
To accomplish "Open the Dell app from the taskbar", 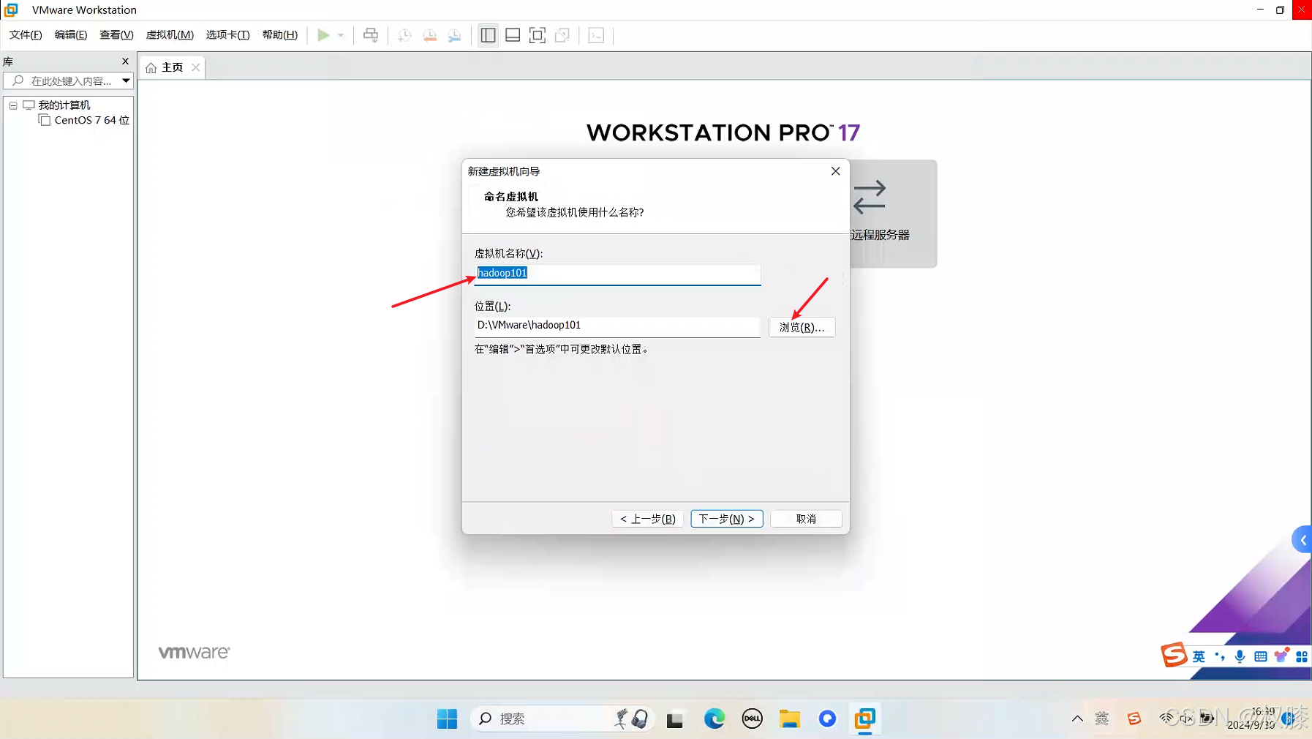I will [752, 719].
